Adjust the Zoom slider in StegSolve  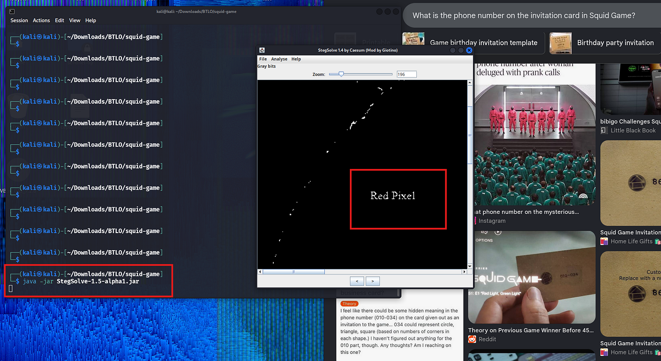(x=361, y=74)
